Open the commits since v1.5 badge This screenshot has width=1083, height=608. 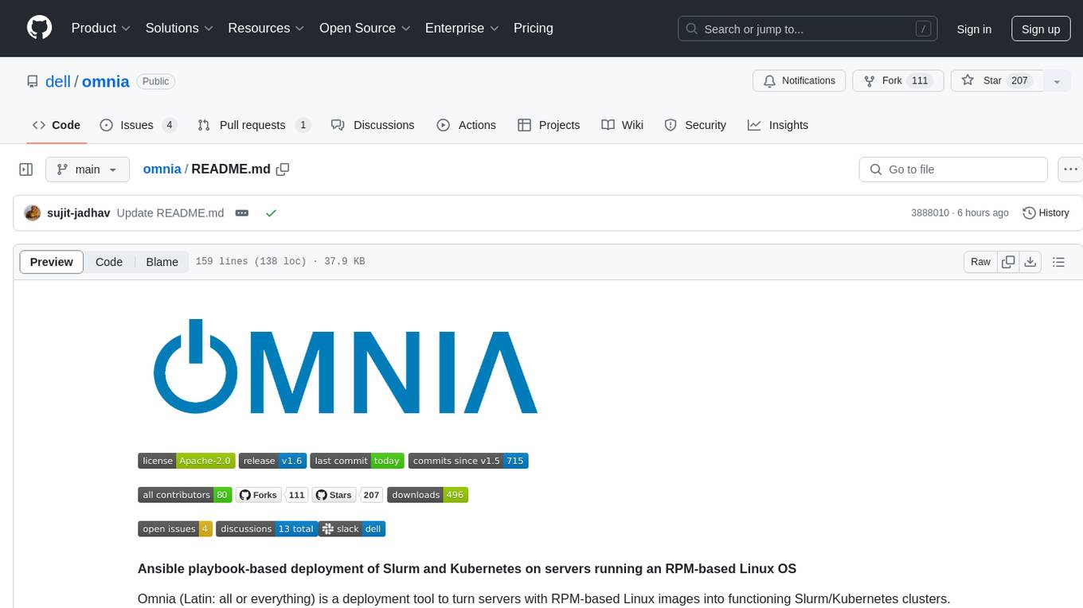468,461
